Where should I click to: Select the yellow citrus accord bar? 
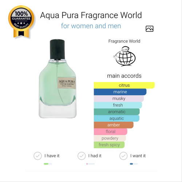(124, 85)
